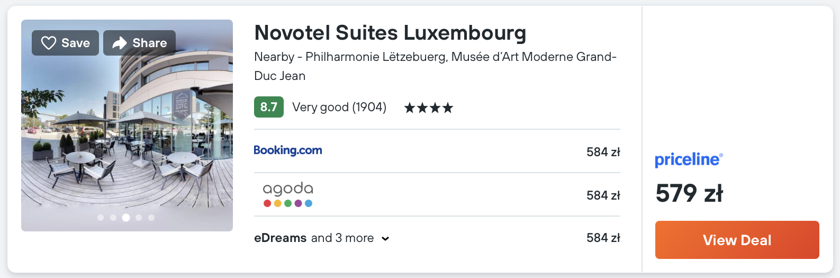Expand the "and 3 more" providers chevron
This screenshot has width=840, height=278.
385,239
